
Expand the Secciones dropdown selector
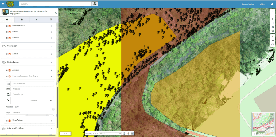[33, 101]
